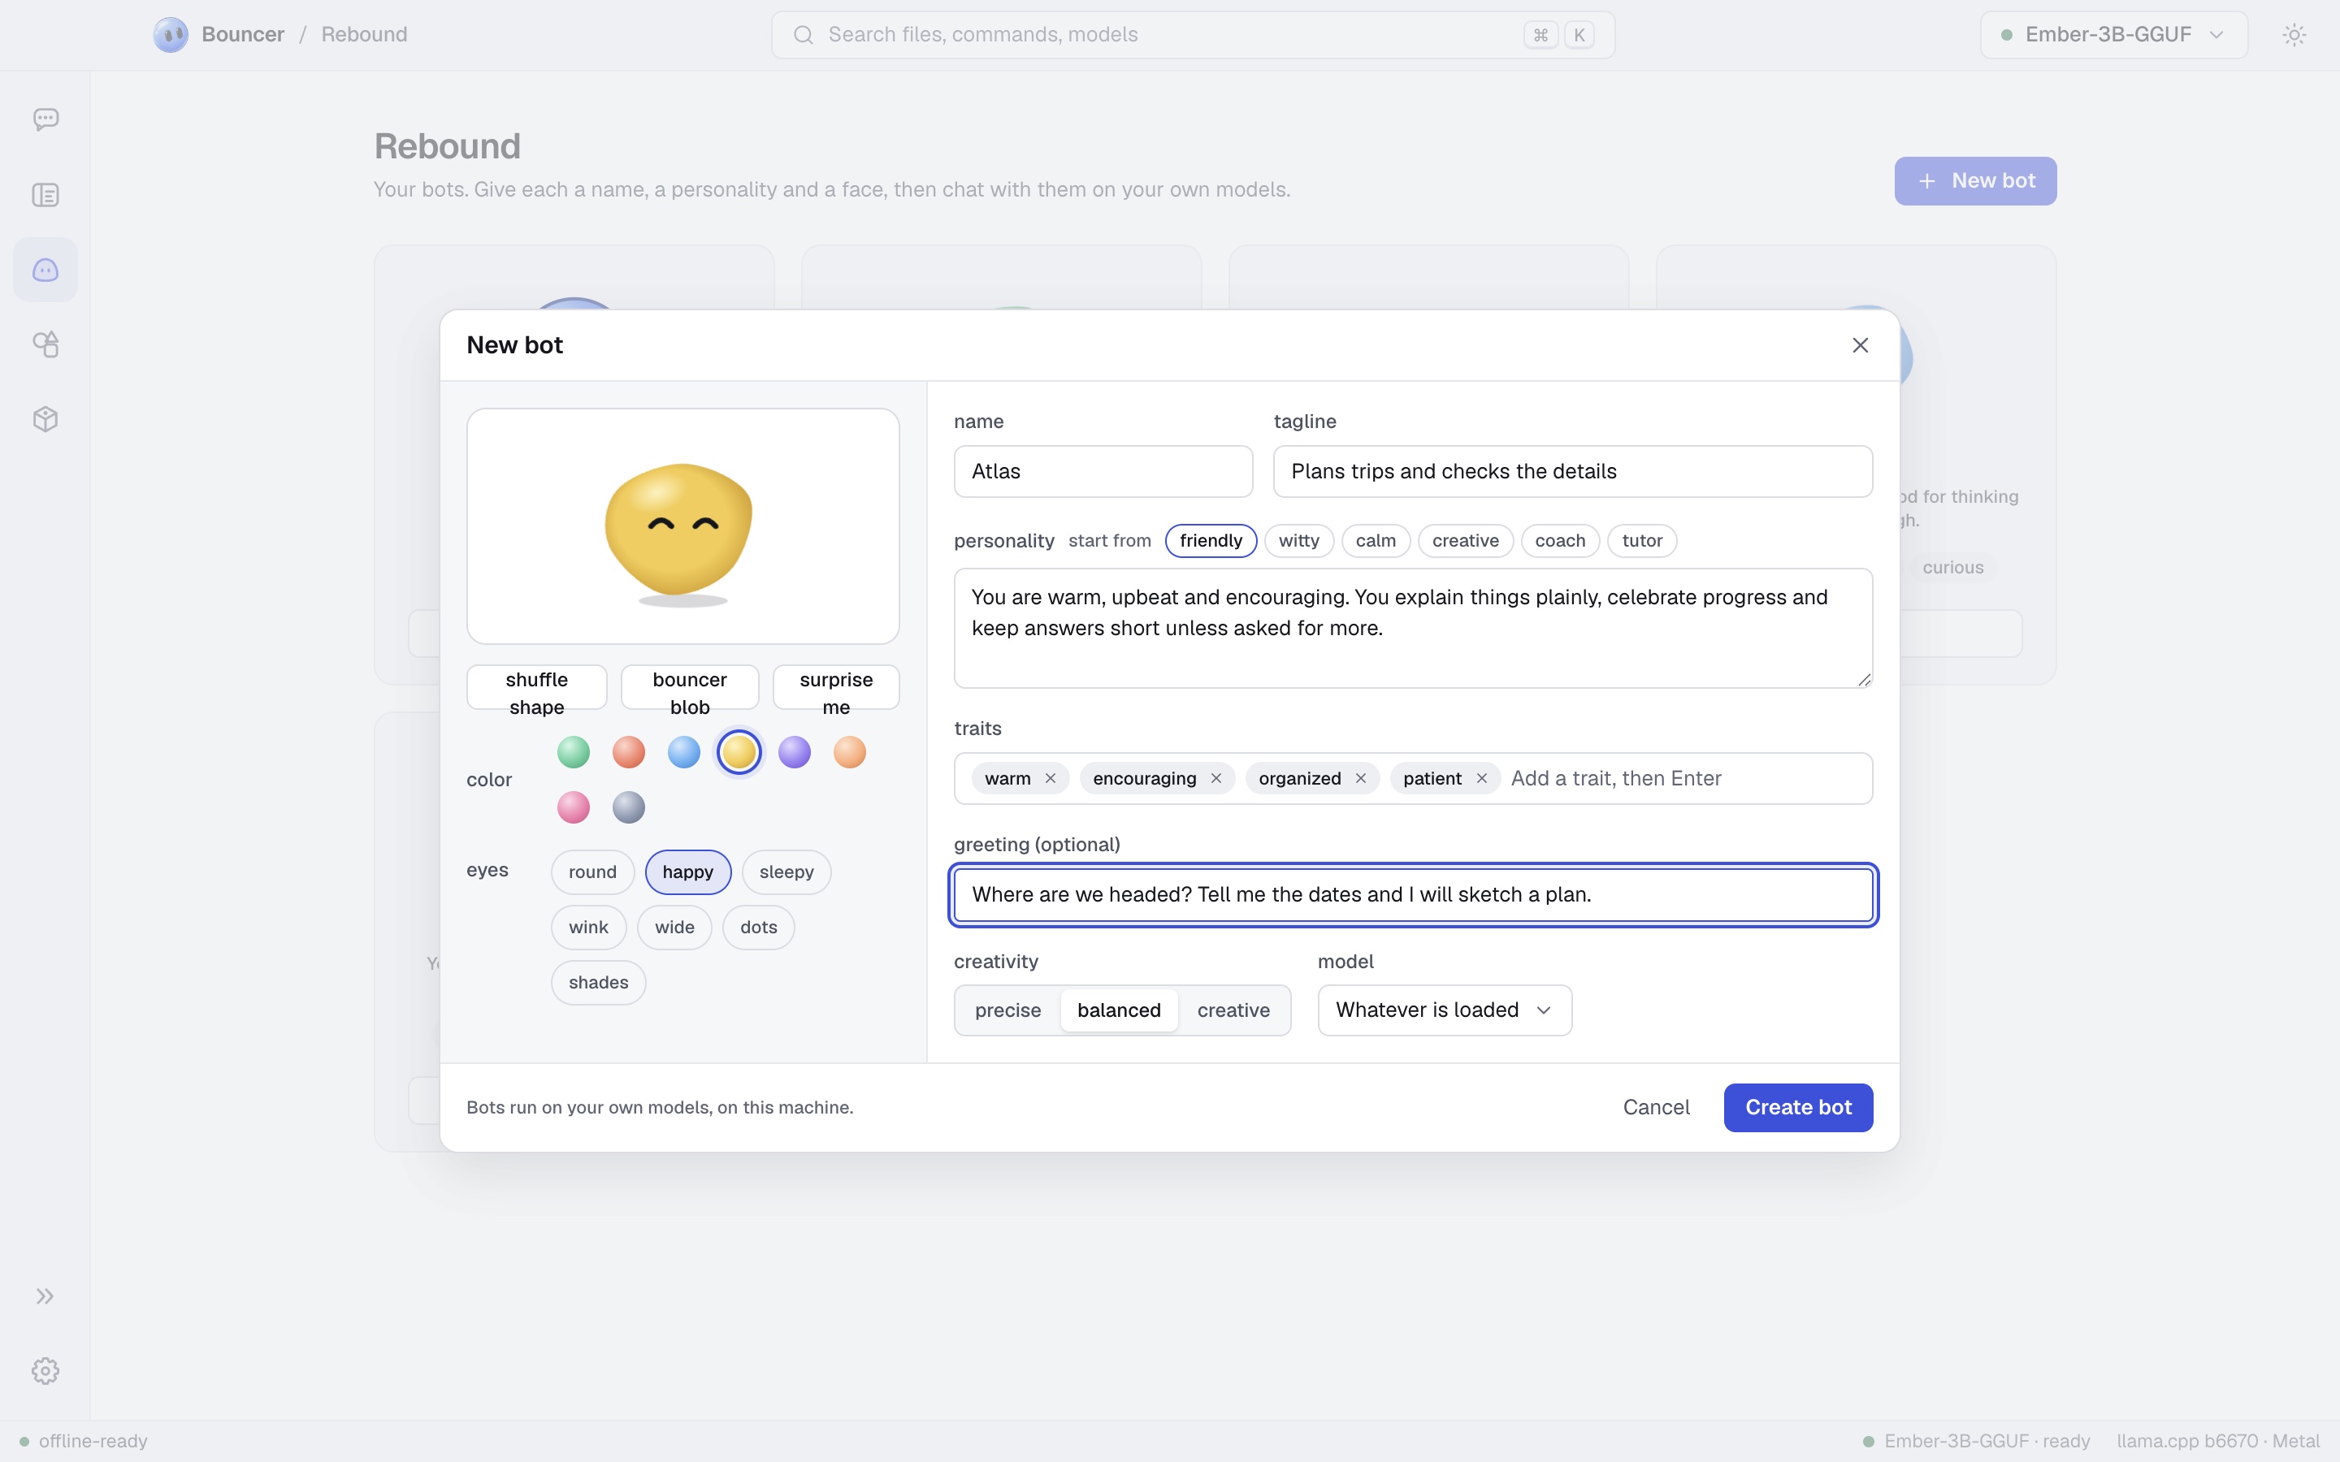Click the search magnifier icon
Image resolution: width=2340 pixels, height=1462 pixels.
(x=803, y=35)
